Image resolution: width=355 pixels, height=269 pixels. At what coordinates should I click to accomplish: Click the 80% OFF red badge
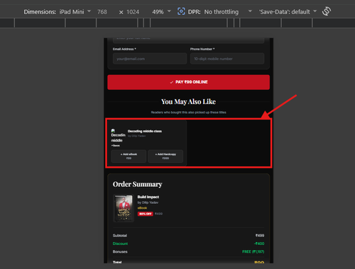[x=146, y=214]
